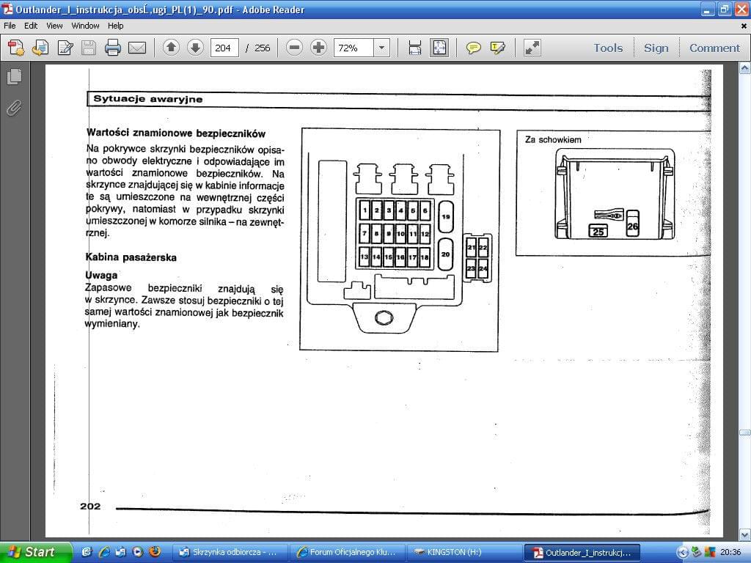
Task: Click fuse number 19 in diagram
Action: tap(446, 216)
